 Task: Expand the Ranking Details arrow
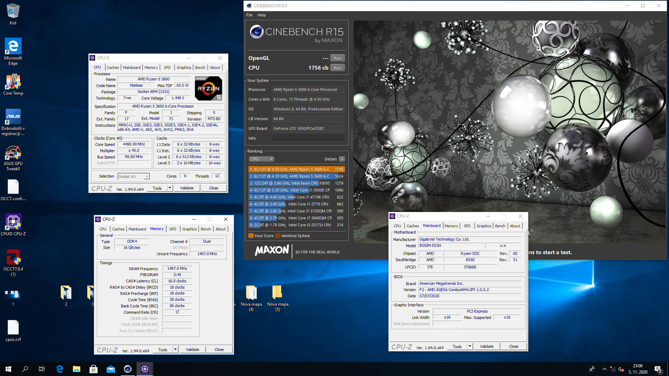point(342,159)
